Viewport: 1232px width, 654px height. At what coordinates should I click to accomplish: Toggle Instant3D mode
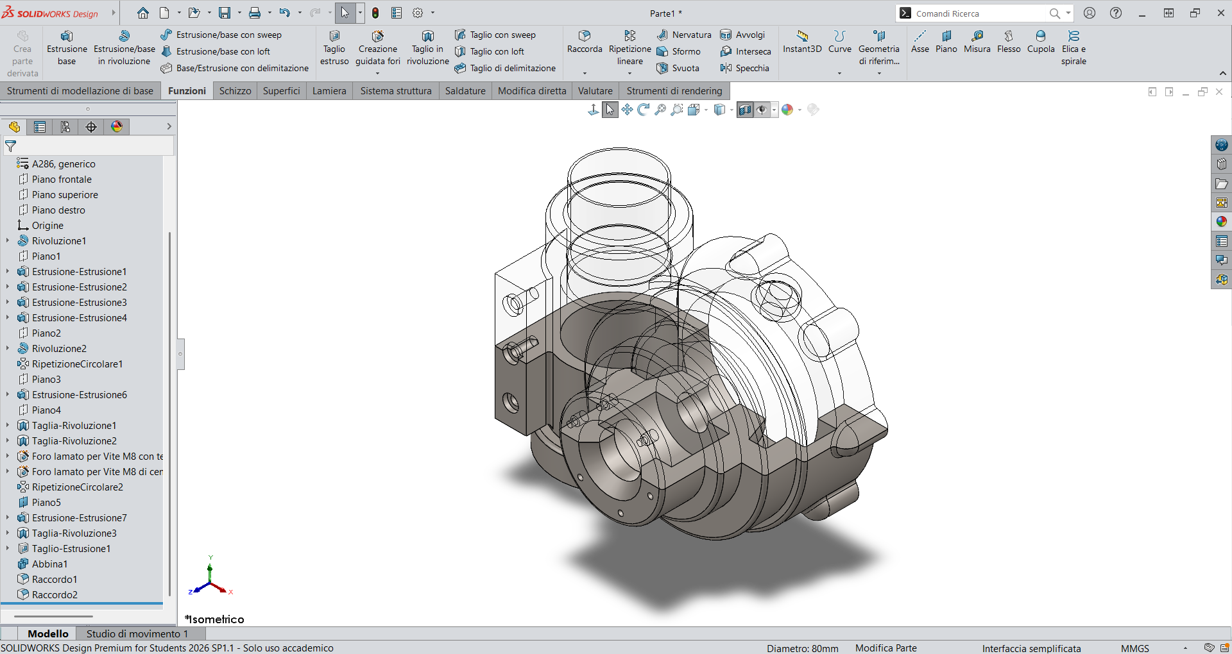tap(802, 42)
